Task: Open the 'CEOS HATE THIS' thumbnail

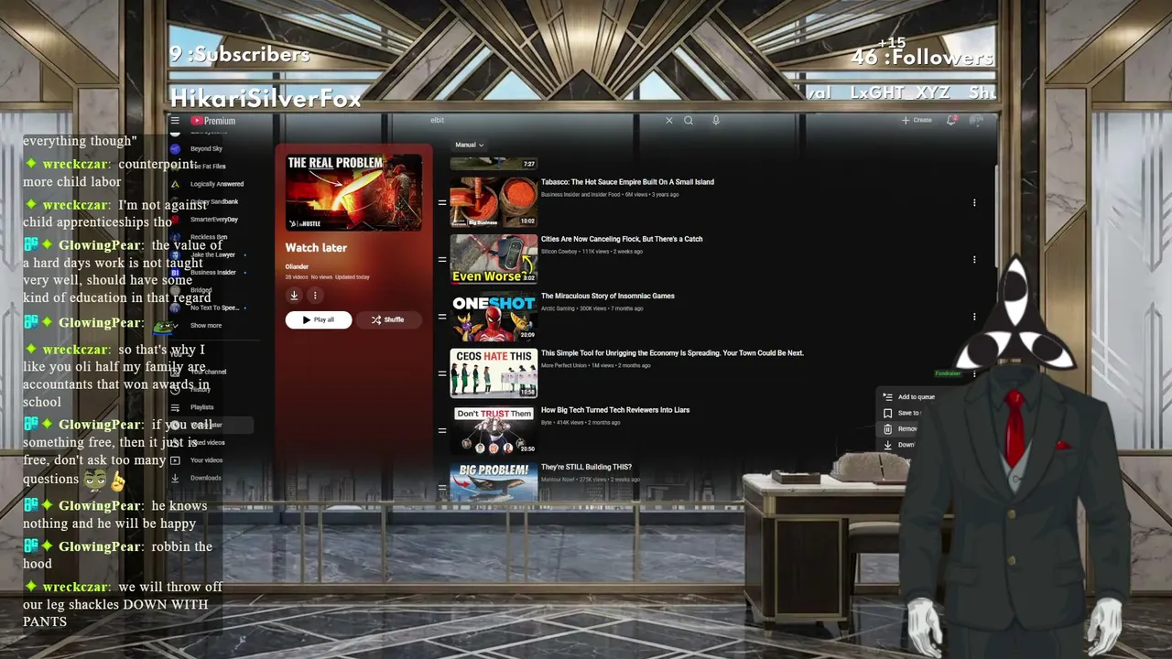Action: pyautogui.click(x=494, y=373)
